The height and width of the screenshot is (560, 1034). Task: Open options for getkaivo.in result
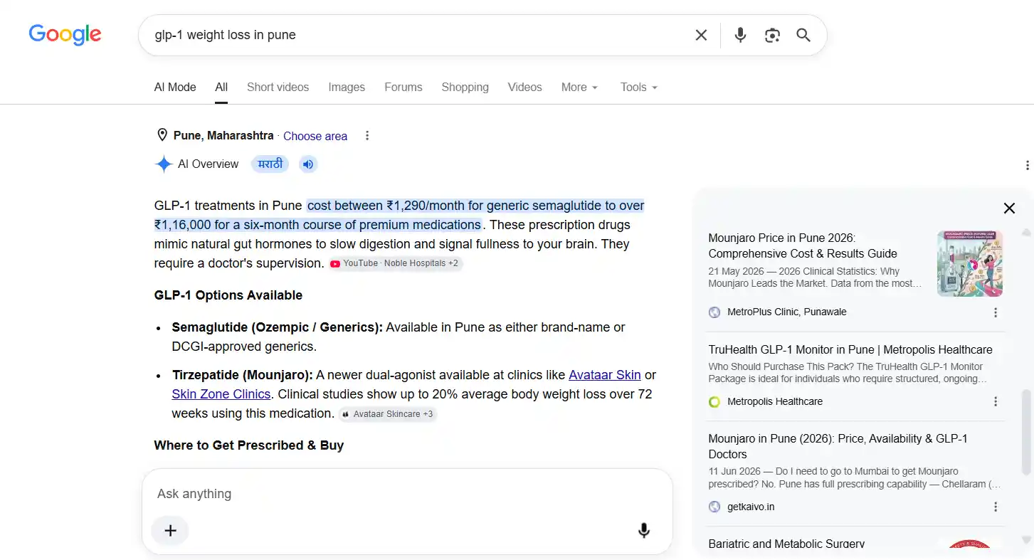pyautogui.click(x=996, y=507)
